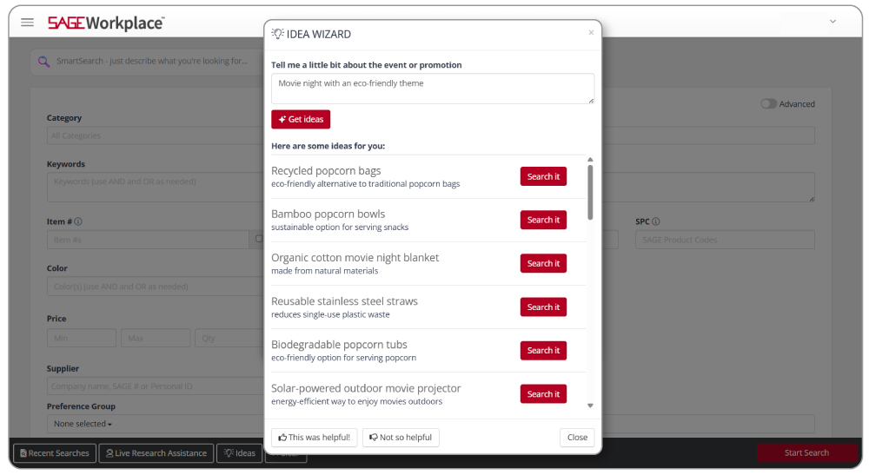Open the hamburger navigation menu
Screen dimensions: 869x475
[x=28, y=23]
